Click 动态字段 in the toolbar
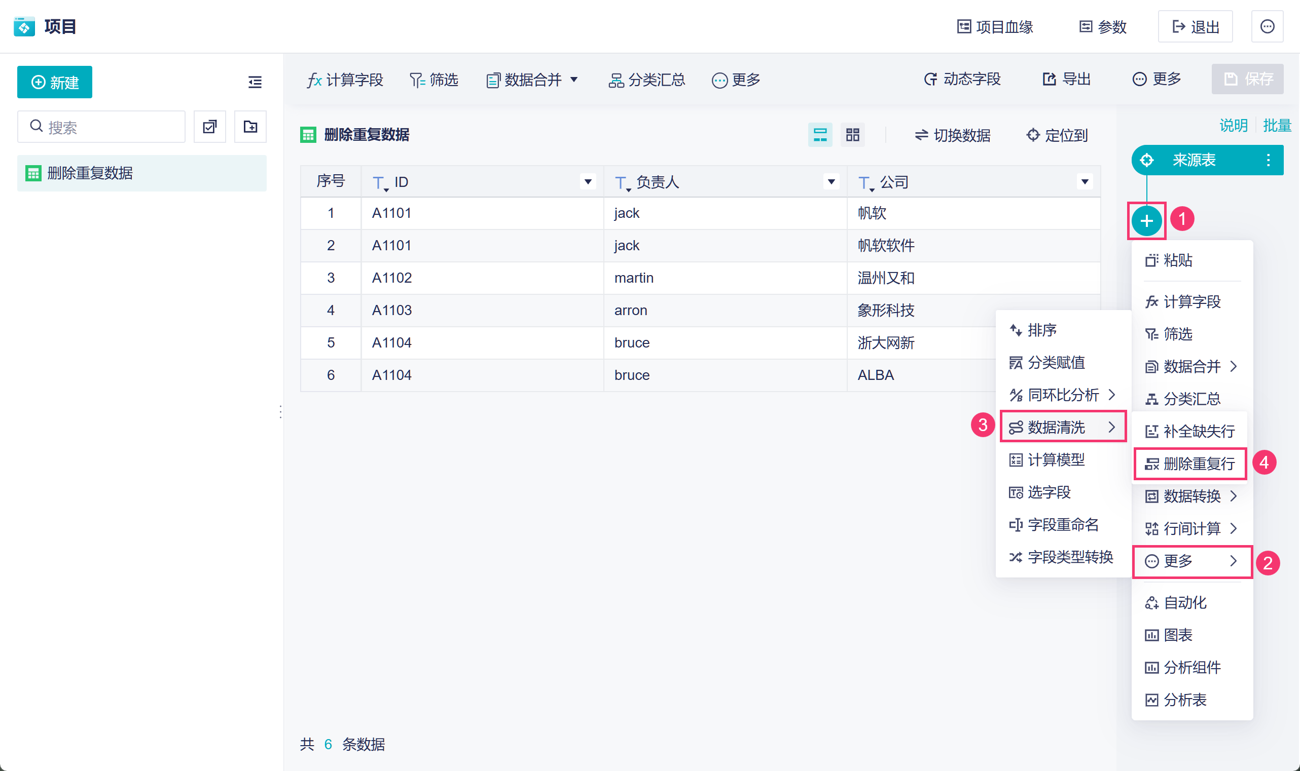The image size is (1300, 771). 962,79
